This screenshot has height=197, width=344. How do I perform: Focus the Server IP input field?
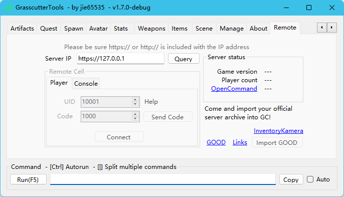120,59
